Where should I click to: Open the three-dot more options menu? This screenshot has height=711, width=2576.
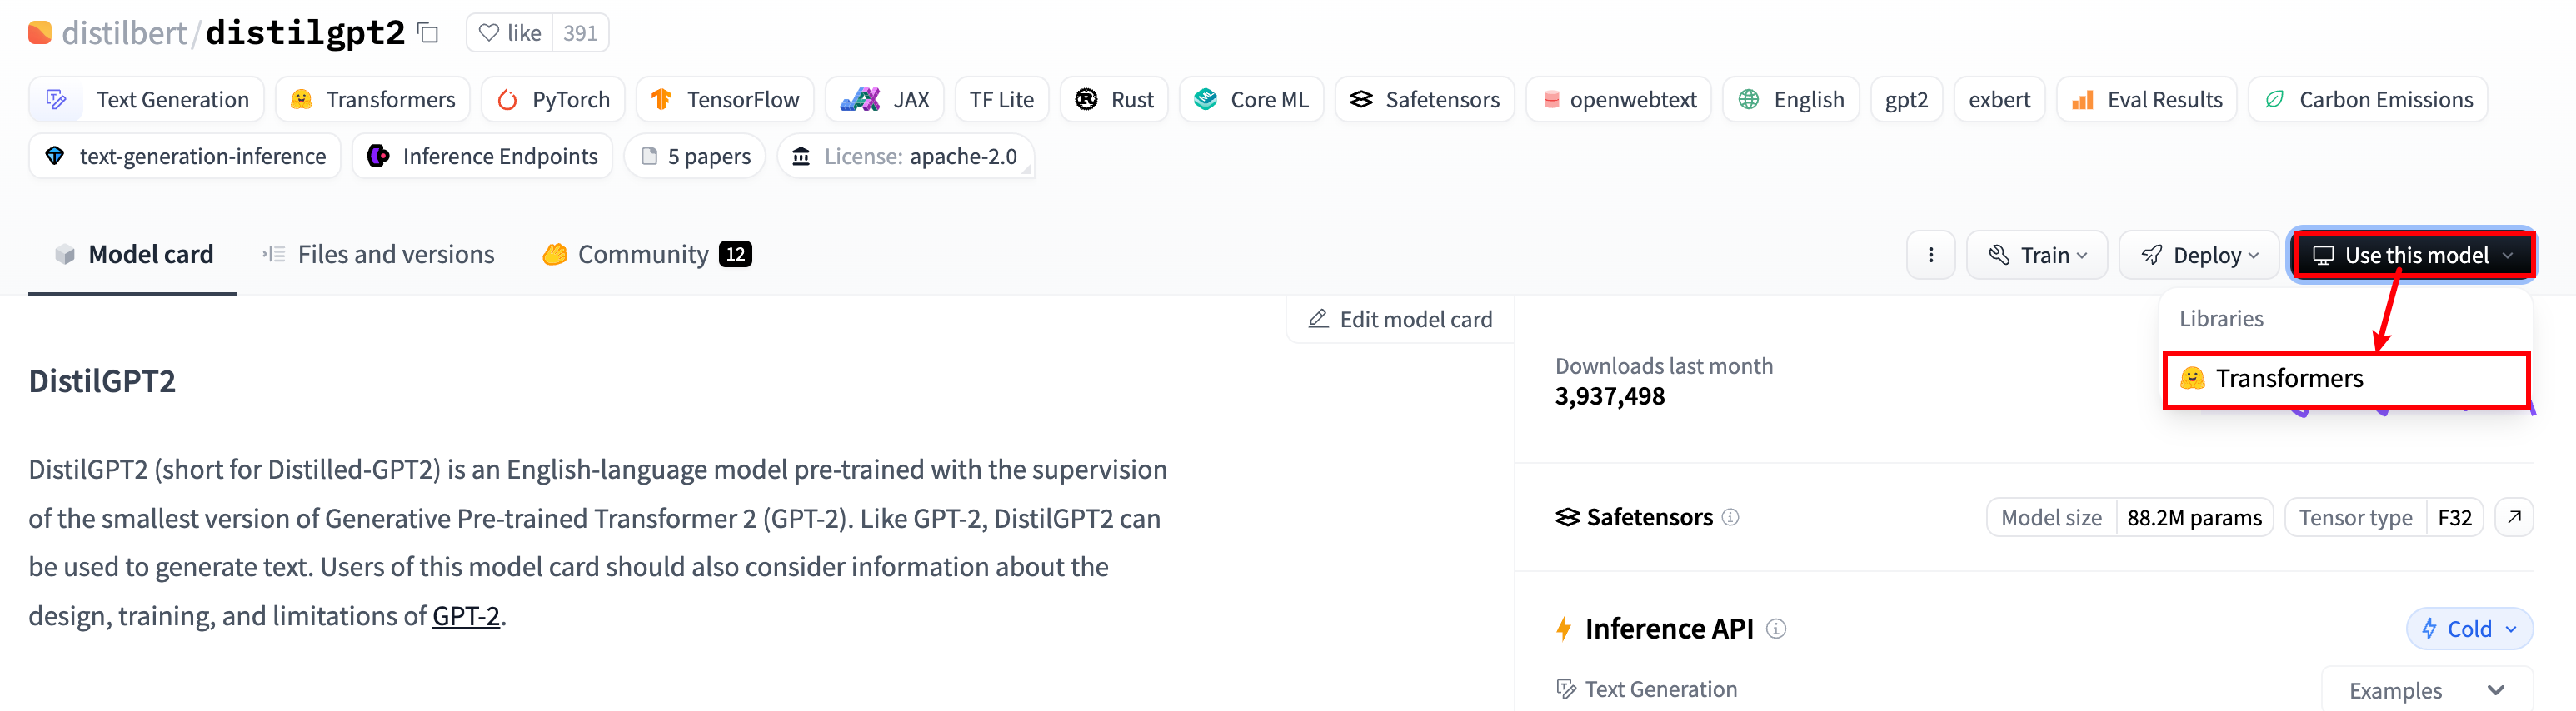(1930, 255)
